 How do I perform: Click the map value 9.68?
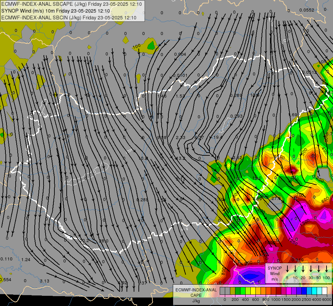162,137
